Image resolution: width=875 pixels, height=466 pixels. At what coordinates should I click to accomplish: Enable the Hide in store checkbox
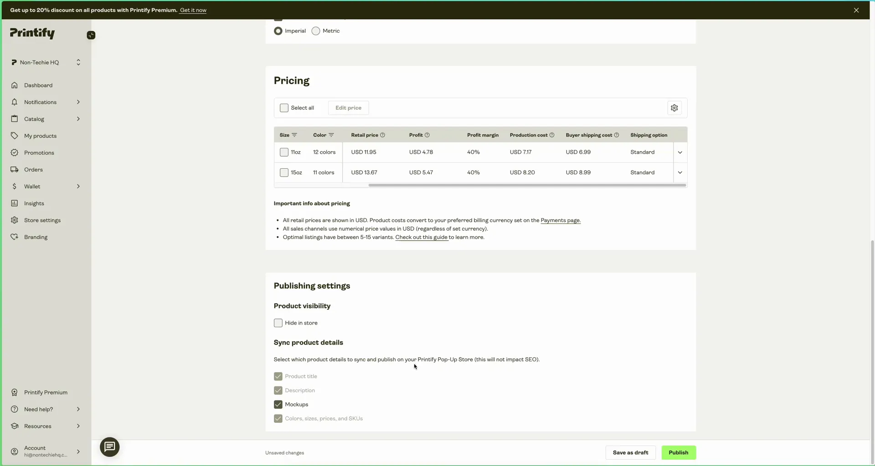pyautogui.click(x=278, y=323)
